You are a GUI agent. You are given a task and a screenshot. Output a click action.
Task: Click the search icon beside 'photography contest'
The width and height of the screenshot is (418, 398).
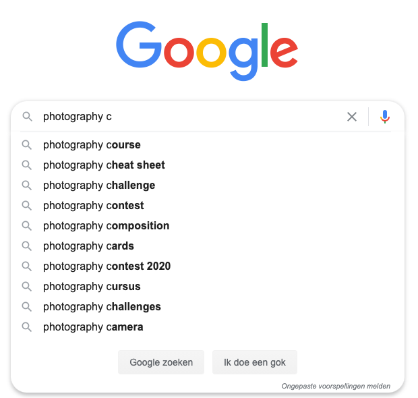[27, 206]
